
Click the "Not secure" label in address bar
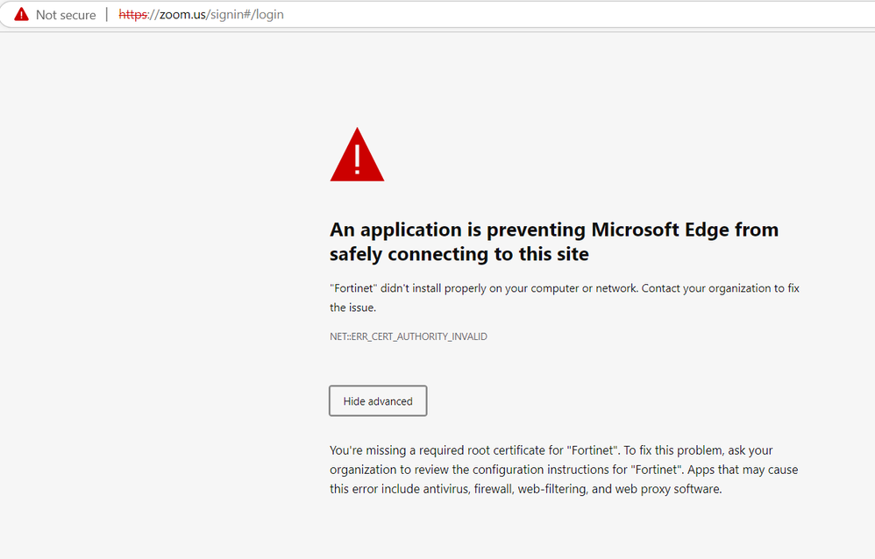click(66, 15)
